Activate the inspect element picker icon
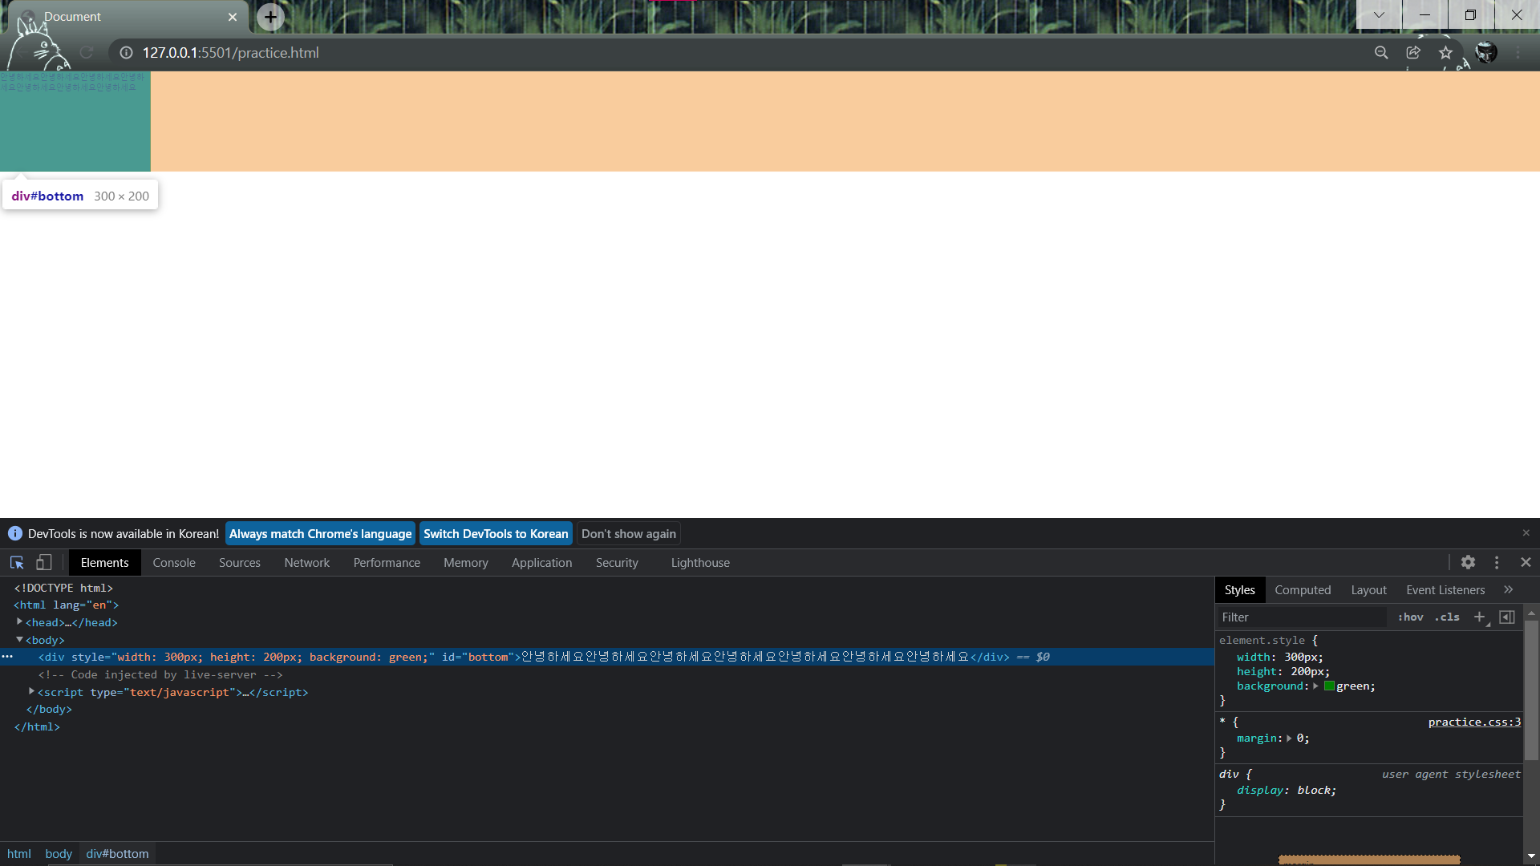The image size is (1540, 866). tap(17, 563)
